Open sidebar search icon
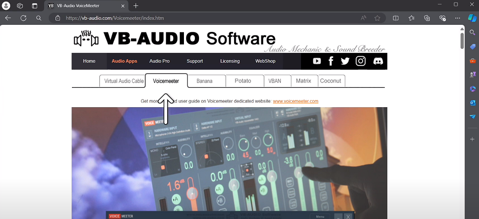This screenshot has width=479, height=219. (x=472, y=32)
